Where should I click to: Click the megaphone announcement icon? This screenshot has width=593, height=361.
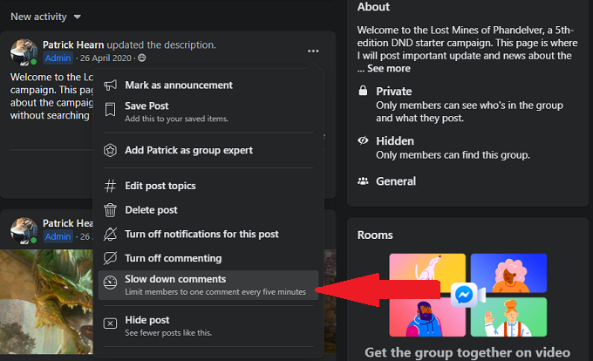click(x=111, y=85)
